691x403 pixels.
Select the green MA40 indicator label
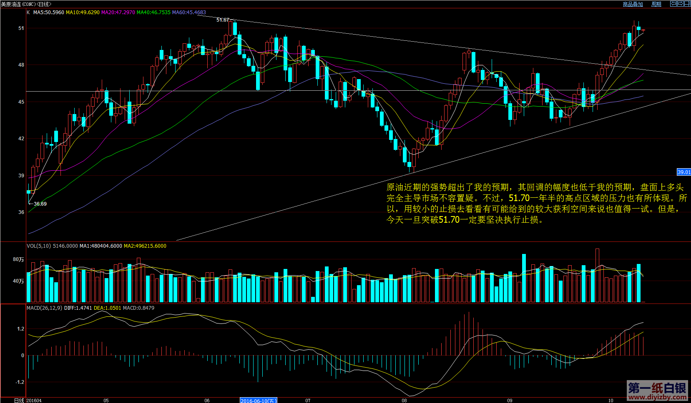[x=153, y=12]
